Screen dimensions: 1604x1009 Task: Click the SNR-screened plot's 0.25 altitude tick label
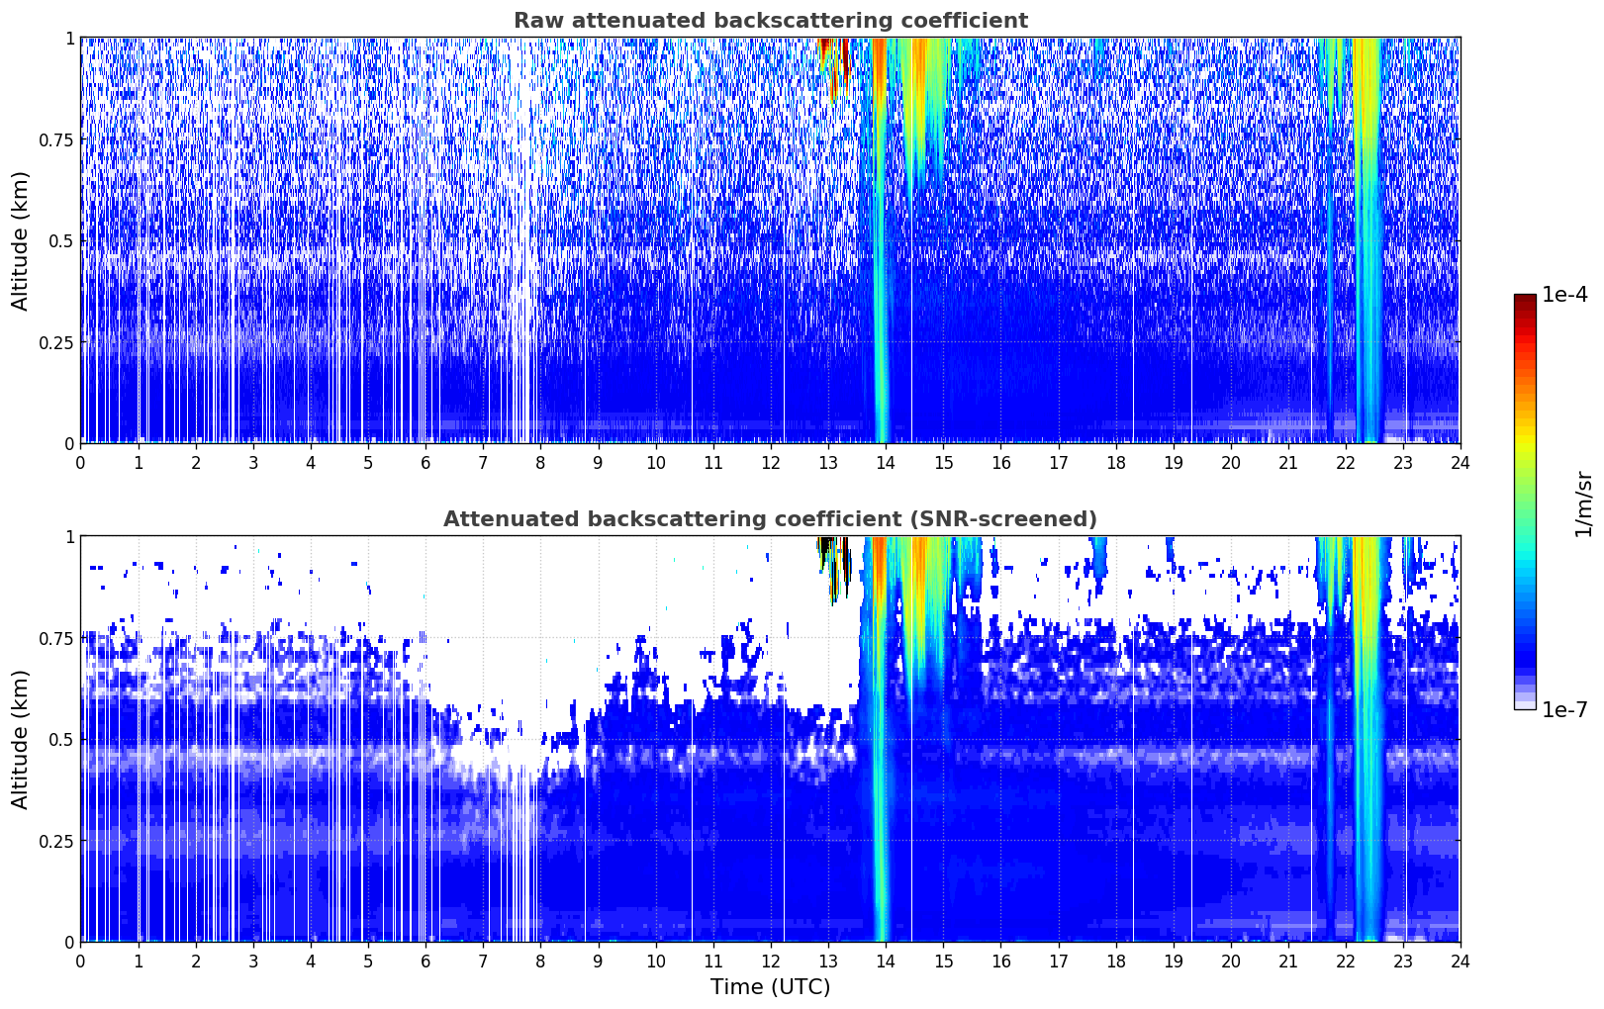(x=56, y=841)
